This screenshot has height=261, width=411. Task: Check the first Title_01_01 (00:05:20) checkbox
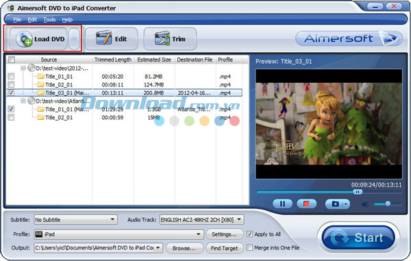[11, 76]
